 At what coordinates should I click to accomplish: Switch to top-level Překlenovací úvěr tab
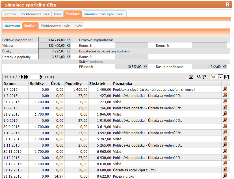pos(35,14)
